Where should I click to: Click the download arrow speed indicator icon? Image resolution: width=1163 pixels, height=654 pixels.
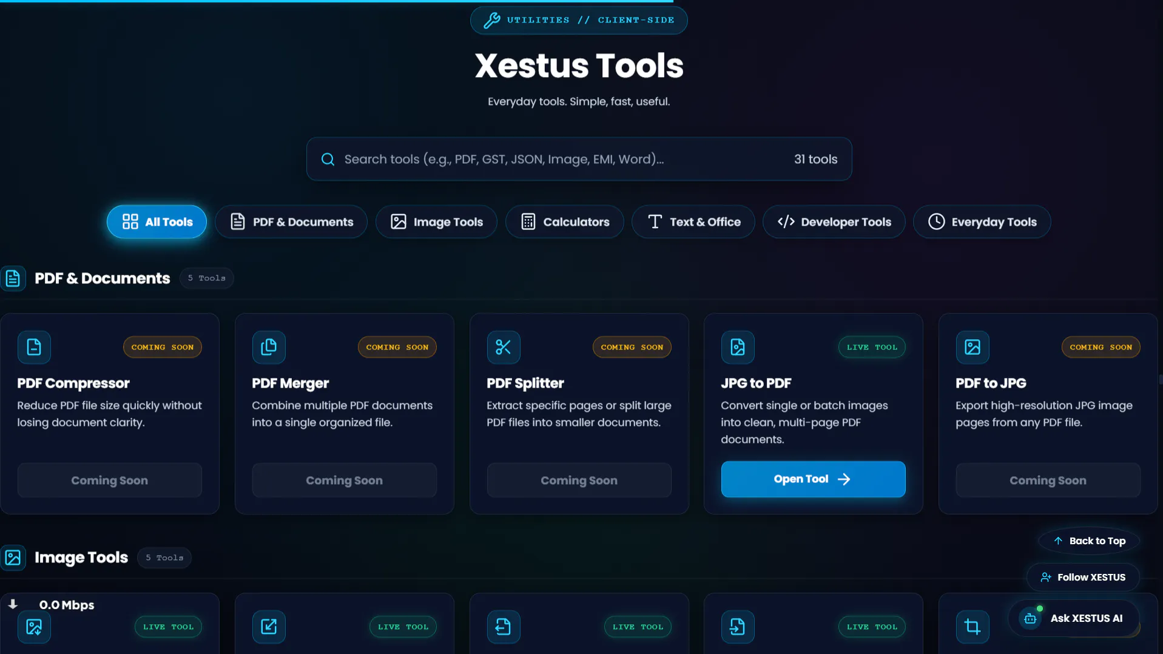point(13,604)
